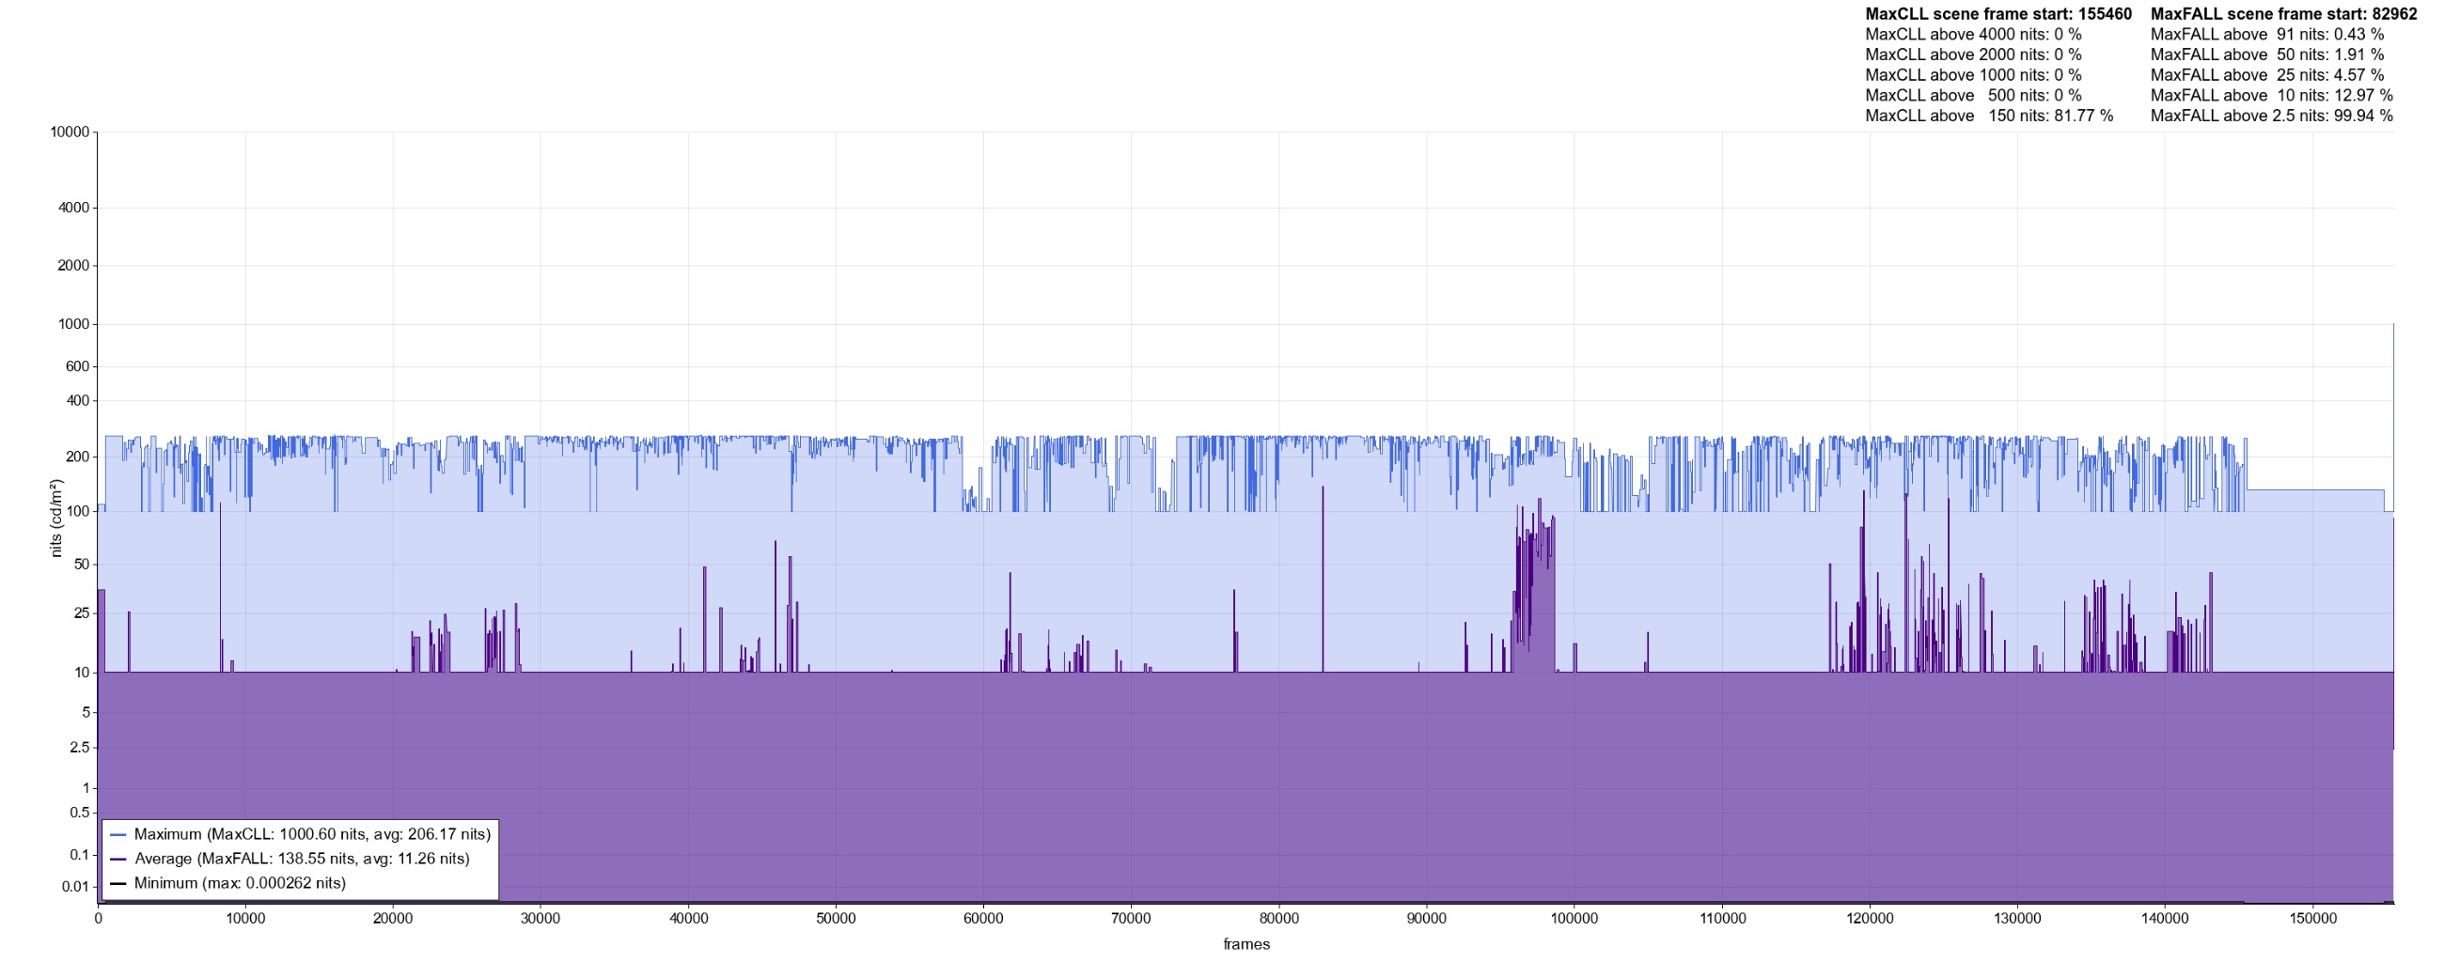Click the MaxCLL above 150 nits line
The image size is (2444, 977).
(x=1989, y=116)
